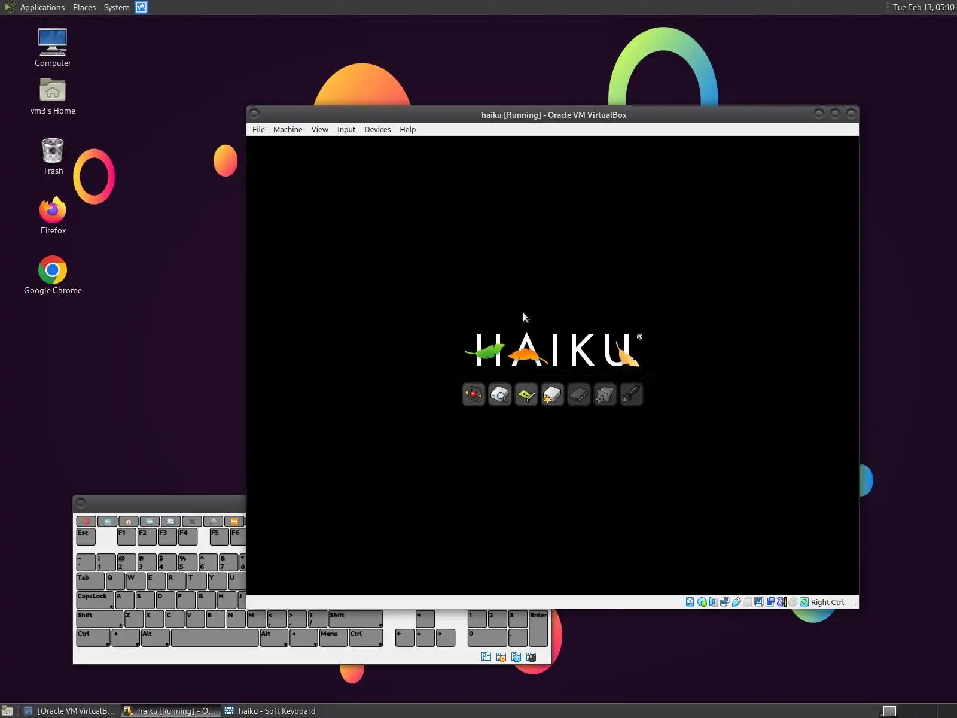Click the keyboard capture arrow icon
Viewport: 957px width, 718px height.
coord(804,602)
